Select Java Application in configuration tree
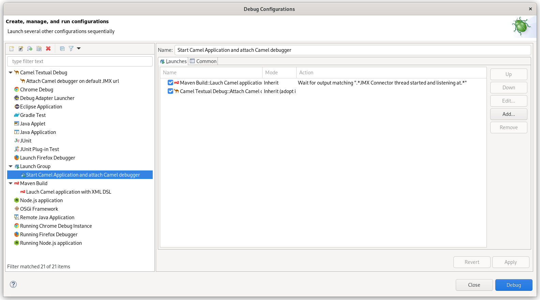Viewport: 540px width, 300px height. pyautogui.click(x=38, y=132)
